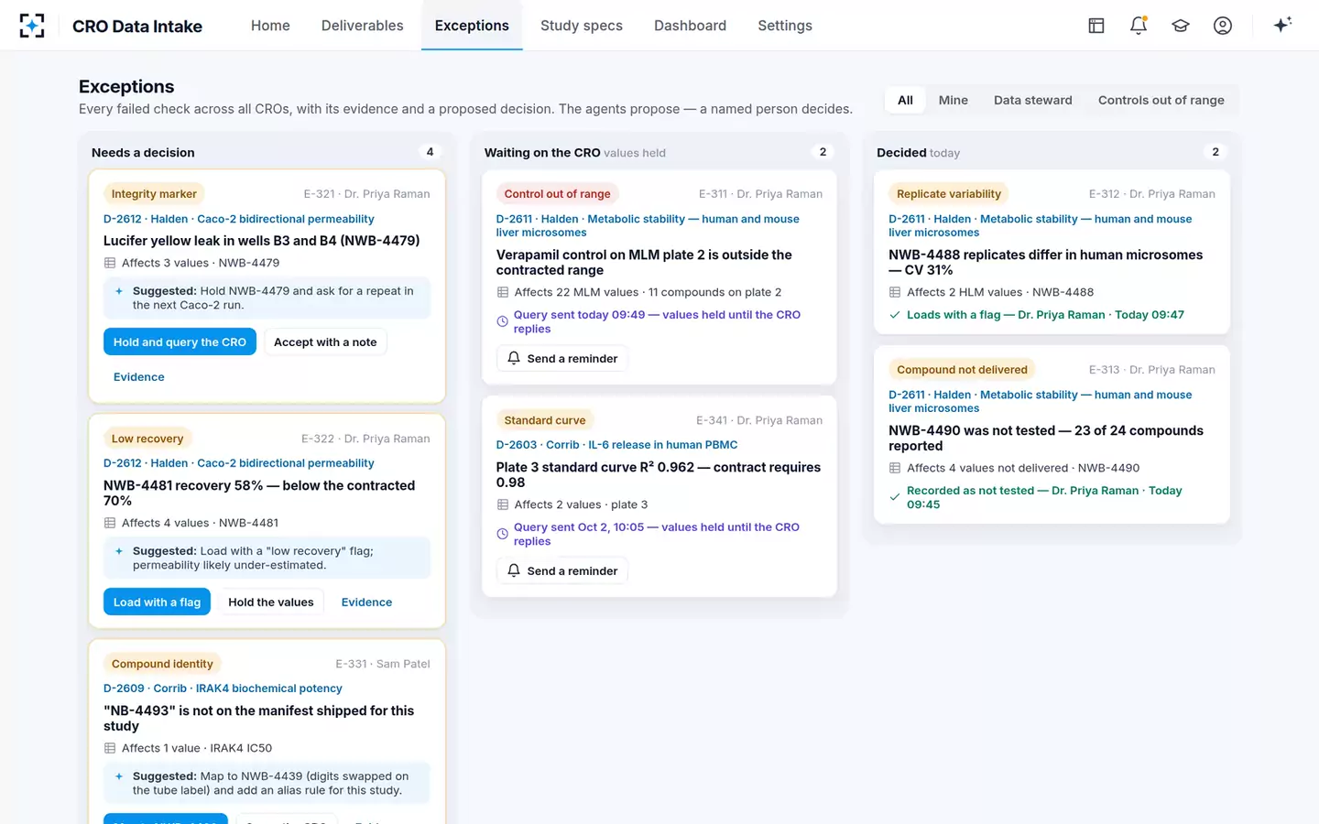Filter by 'Controls out of range'
The width and height of the screenshot is (1319, 824).
(1161, 100)
